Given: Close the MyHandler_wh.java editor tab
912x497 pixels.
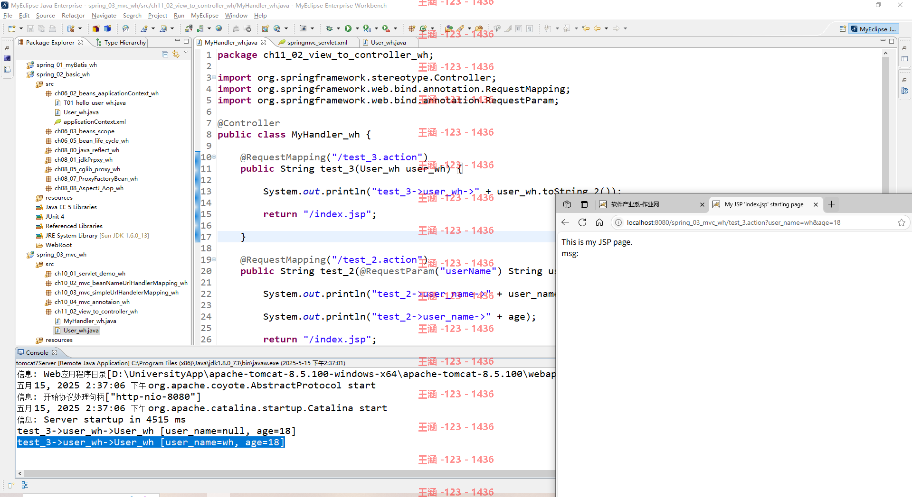Looking at the screenshot, I should pos(264,42).
